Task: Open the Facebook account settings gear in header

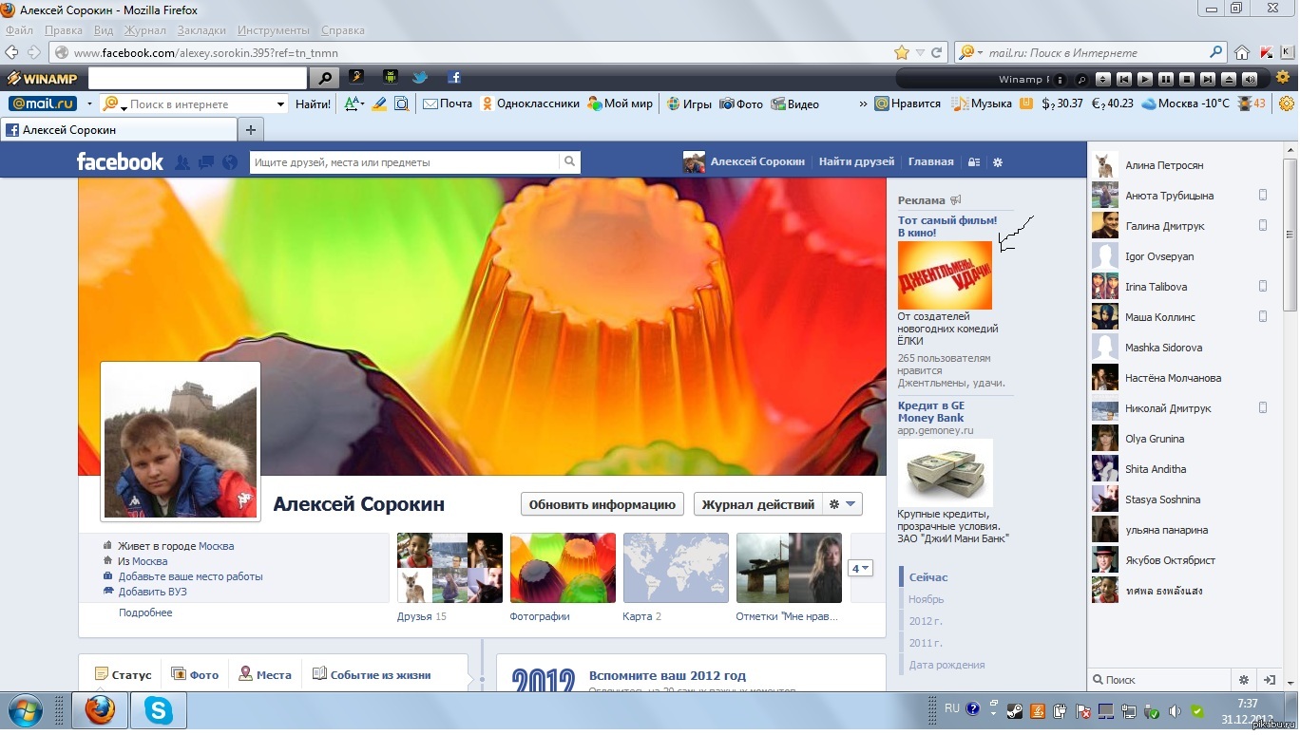Action: (998, 162)
